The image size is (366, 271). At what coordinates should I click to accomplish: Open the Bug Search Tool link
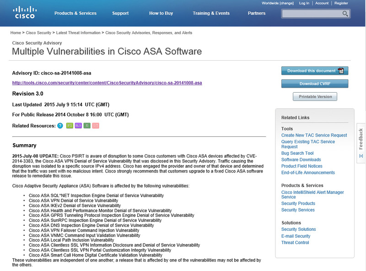click(297, 153)
